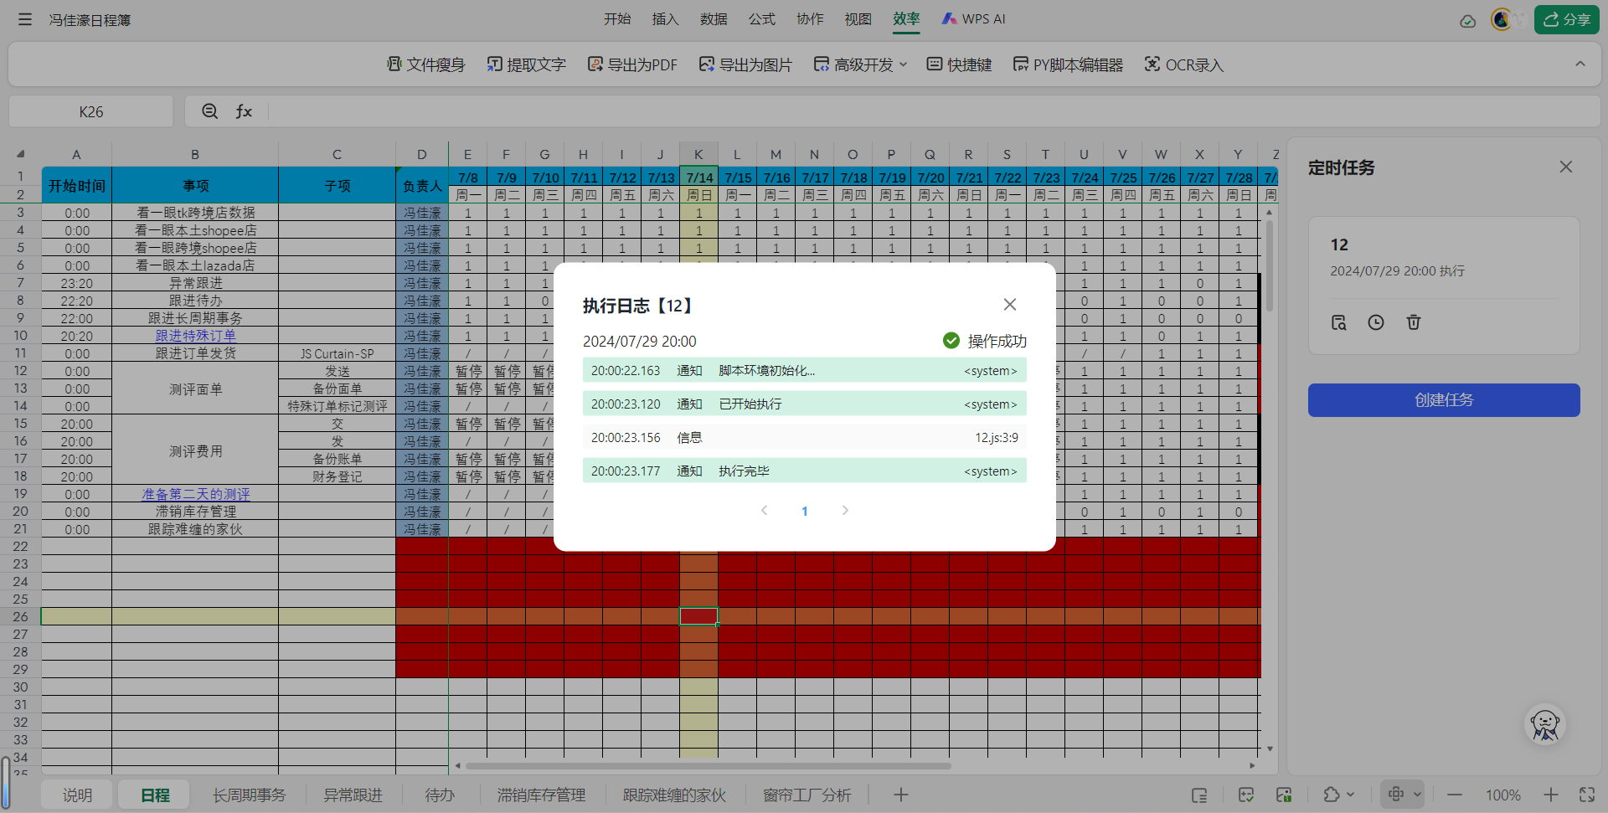Image resolution: width=1608 pixels, height=813 pixels.
Task: Open the 跟进特殊订单 hyperlink cell
Action: coord(195,336)
